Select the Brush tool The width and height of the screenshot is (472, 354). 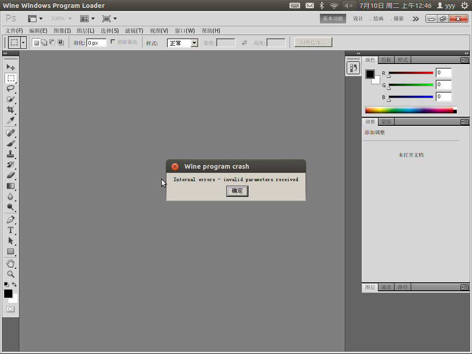[11, 143]
